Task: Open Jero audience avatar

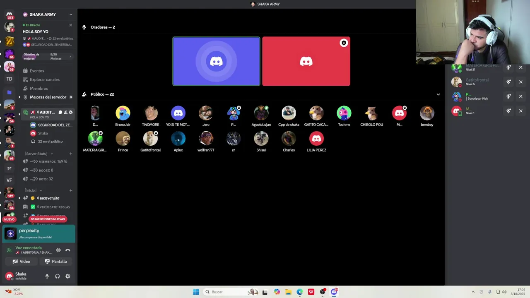Action: point(206,113)
